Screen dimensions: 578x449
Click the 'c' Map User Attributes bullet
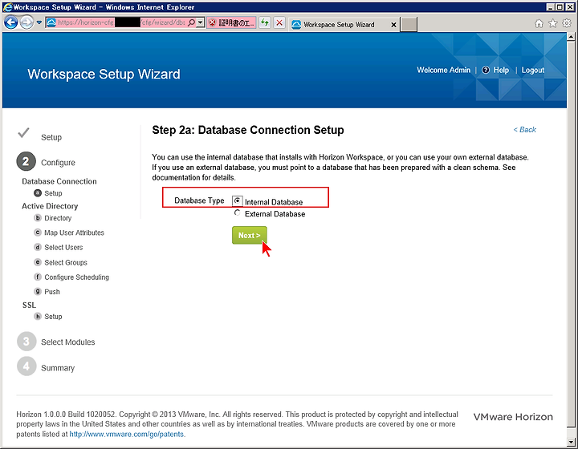point(38,233)
